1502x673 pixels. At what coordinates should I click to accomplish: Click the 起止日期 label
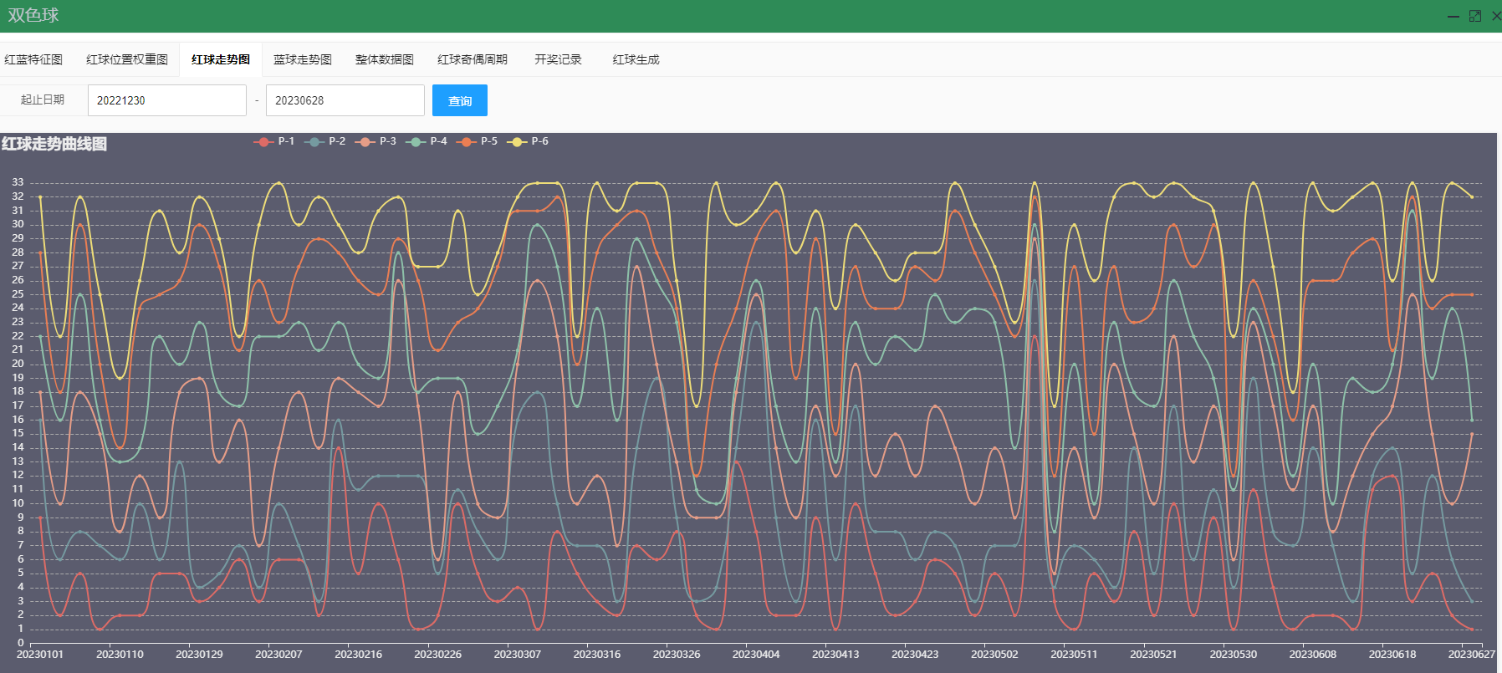click(43, 99)
